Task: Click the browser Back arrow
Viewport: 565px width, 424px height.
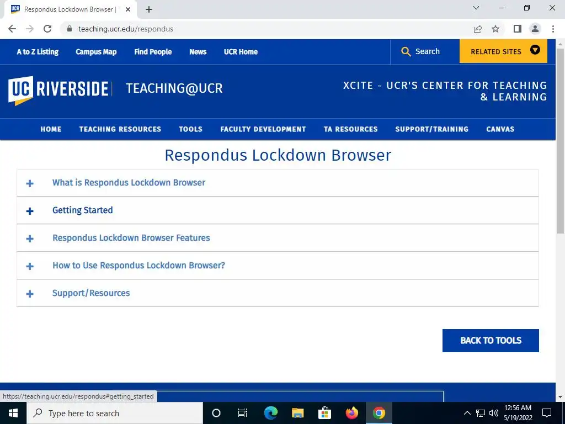Action: tap(12, 29)
